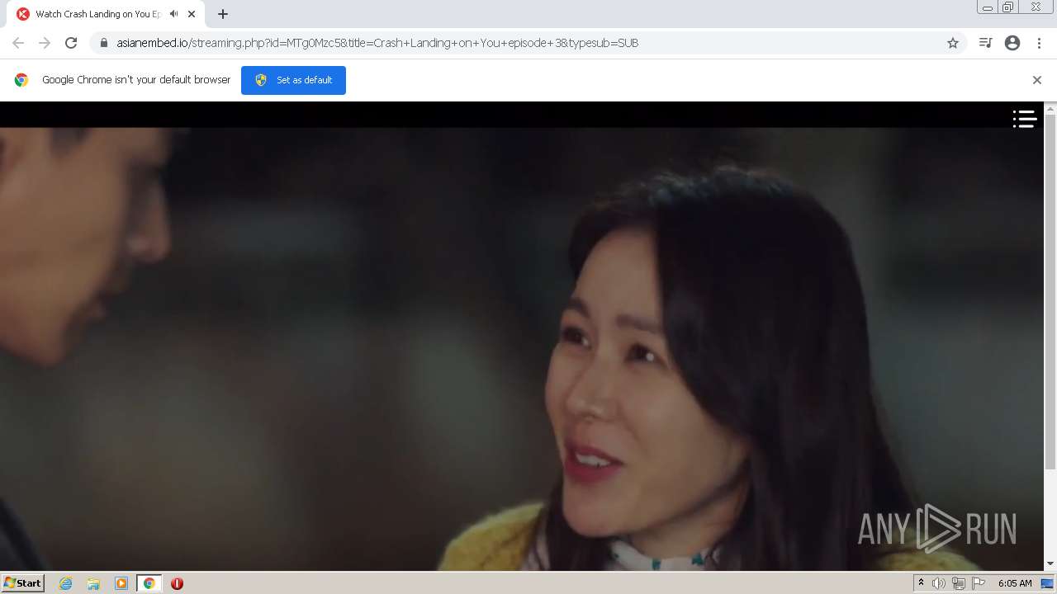Screen dimensions: 1057x594
Task: Dismiss the default browser notification bar
Action: tap(1037, 80)
